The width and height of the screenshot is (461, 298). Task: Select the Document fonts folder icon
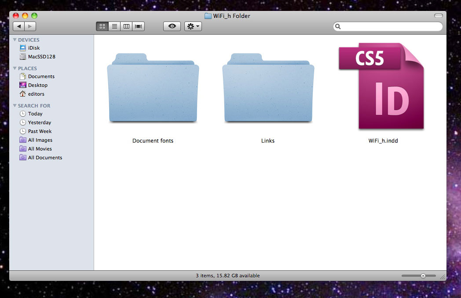(x=153, y=88)
